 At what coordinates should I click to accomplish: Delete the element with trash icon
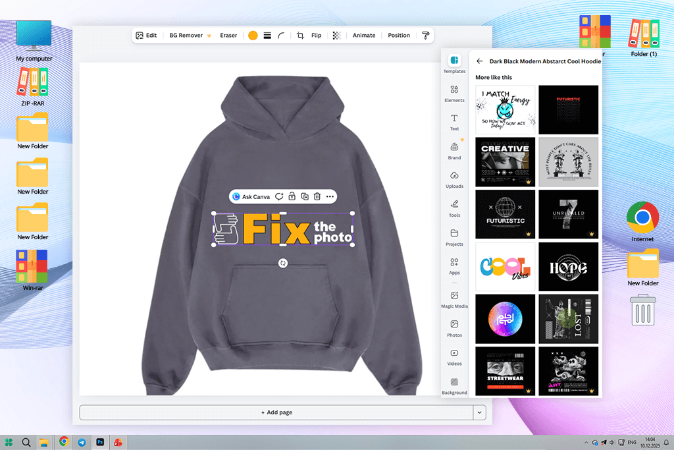coord(317,196)
